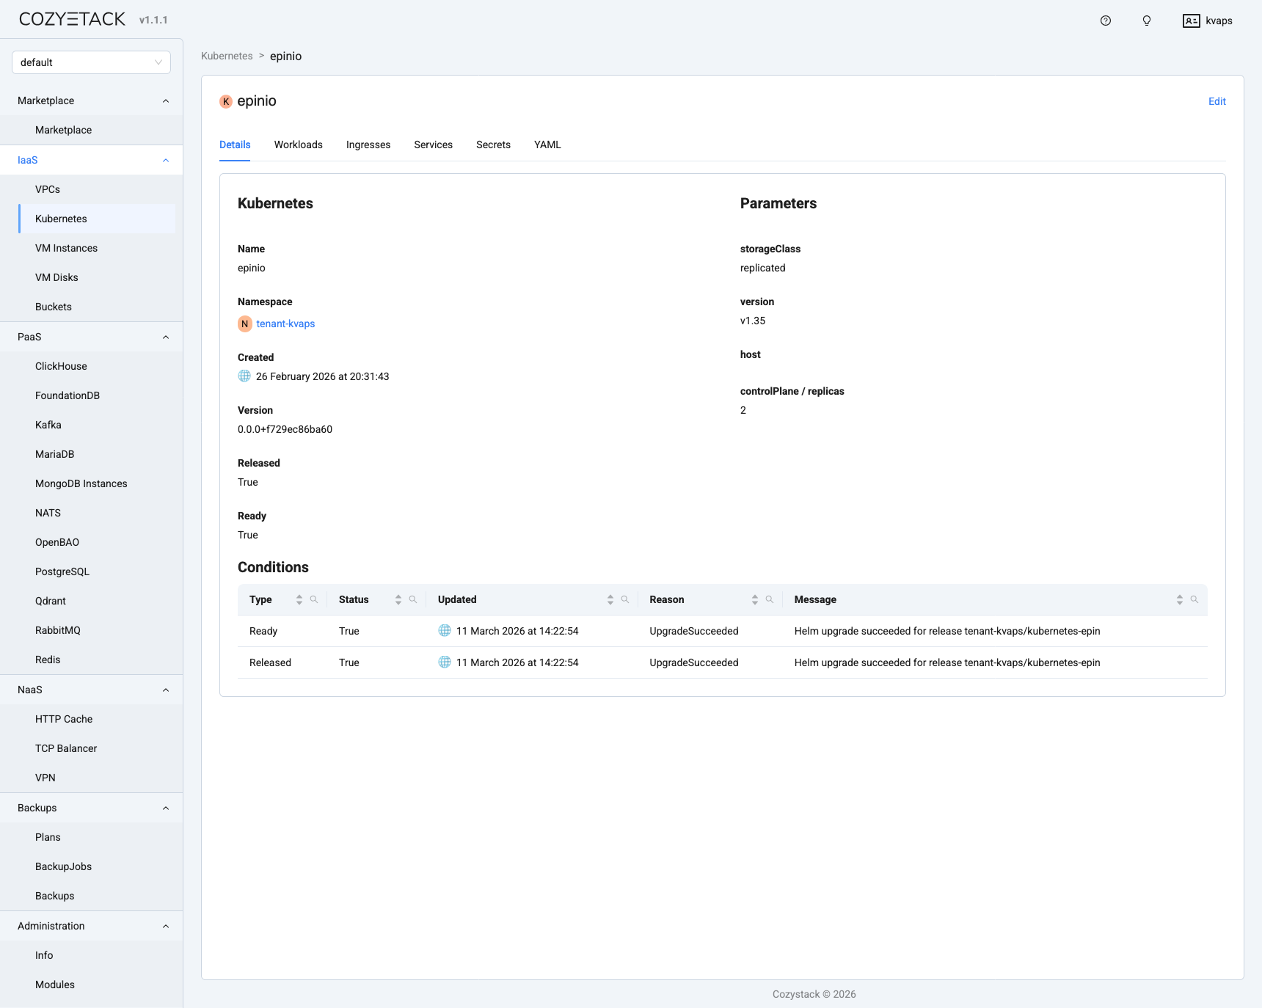The image size is (1262, 1008).
Task: Click the light bulb theme icon
Action: [1146, 21]
